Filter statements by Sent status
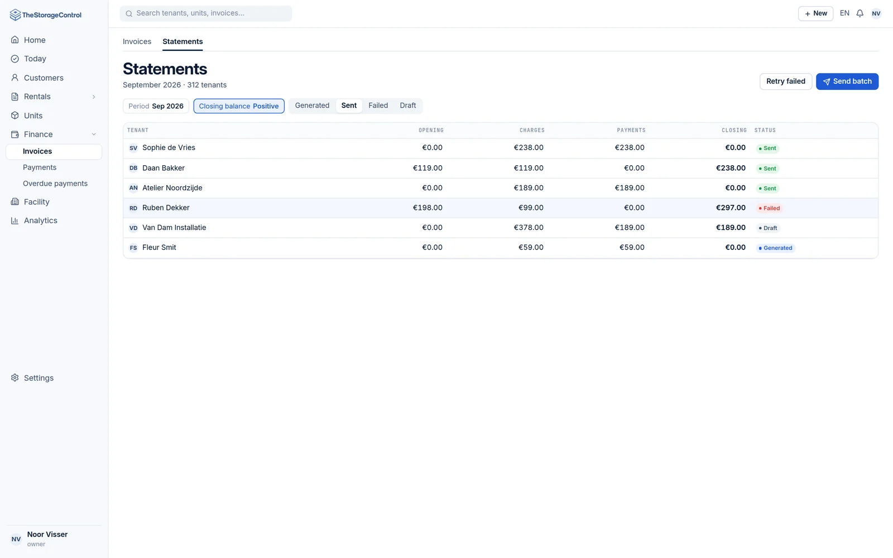This screenshot has width=893, height=558. 349,105
